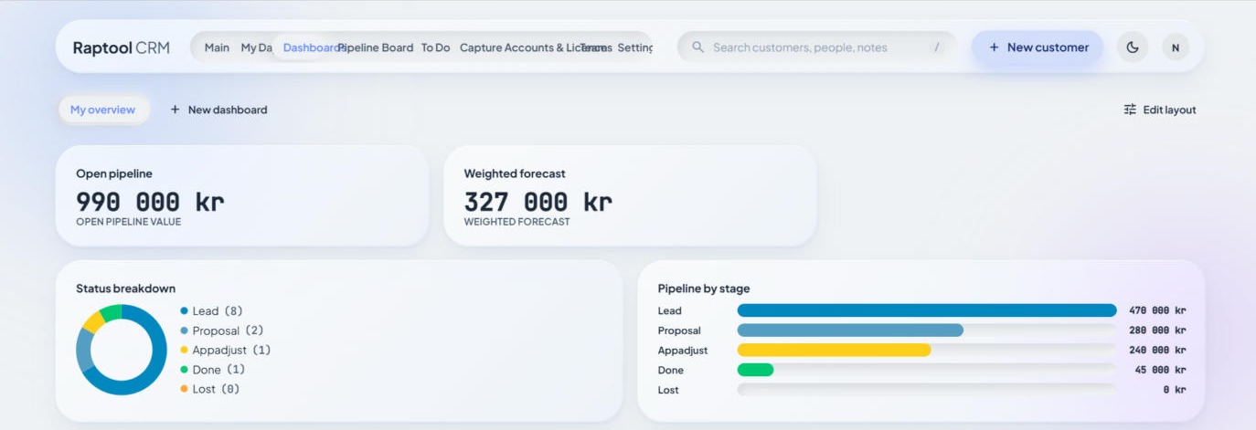Click the Lead (8) legend label

(x=218, y=311)
